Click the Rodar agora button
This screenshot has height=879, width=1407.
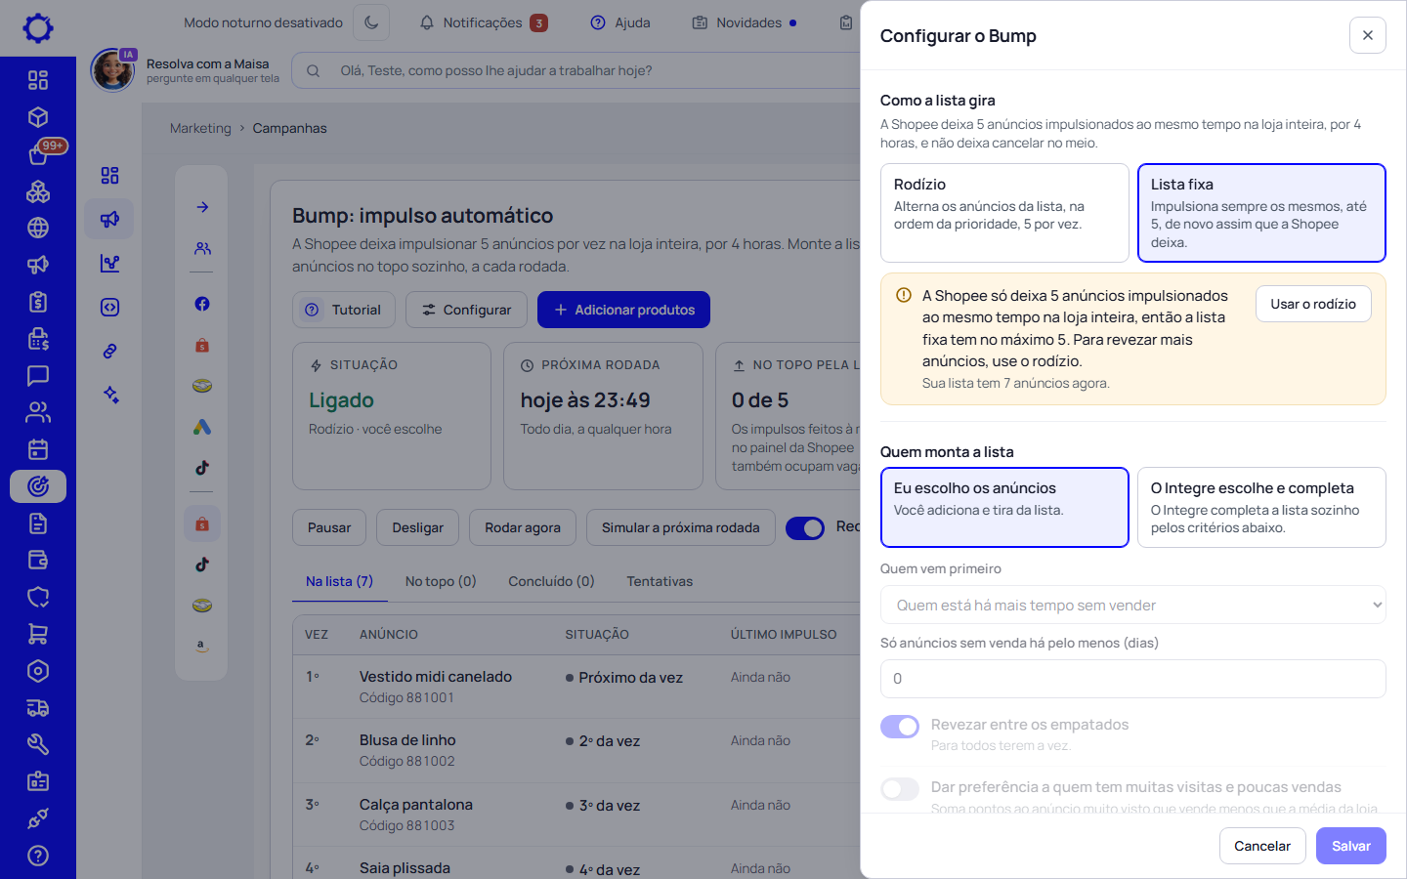click(523, 527)
